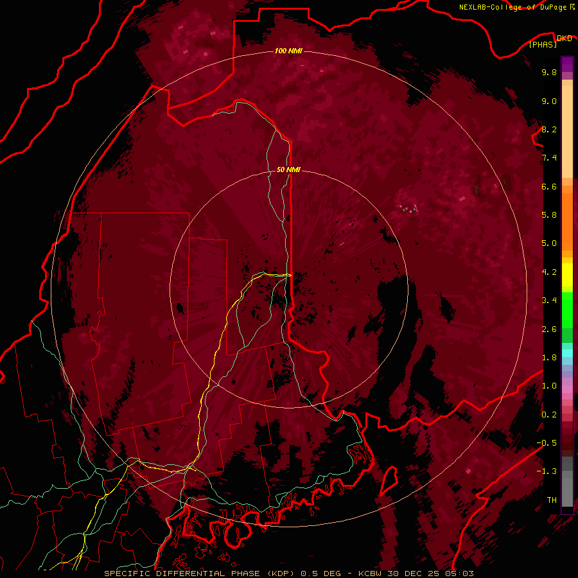The height and width of the screenshot is (578, 578).
Task: Click the 9.0 value on color scale
Action: pyautogui.click(x=549, y=101)
